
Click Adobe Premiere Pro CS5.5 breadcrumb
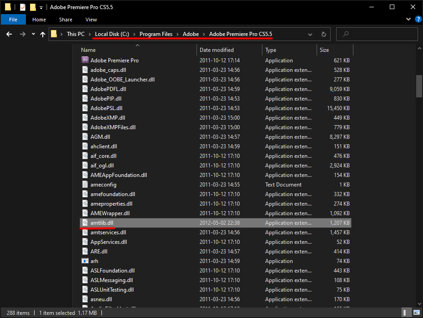[241, 34]
